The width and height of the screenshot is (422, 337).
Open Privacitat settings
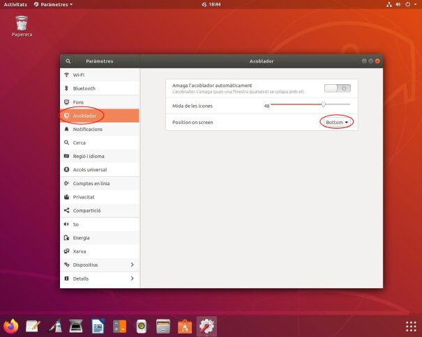(x=100, y=197)
